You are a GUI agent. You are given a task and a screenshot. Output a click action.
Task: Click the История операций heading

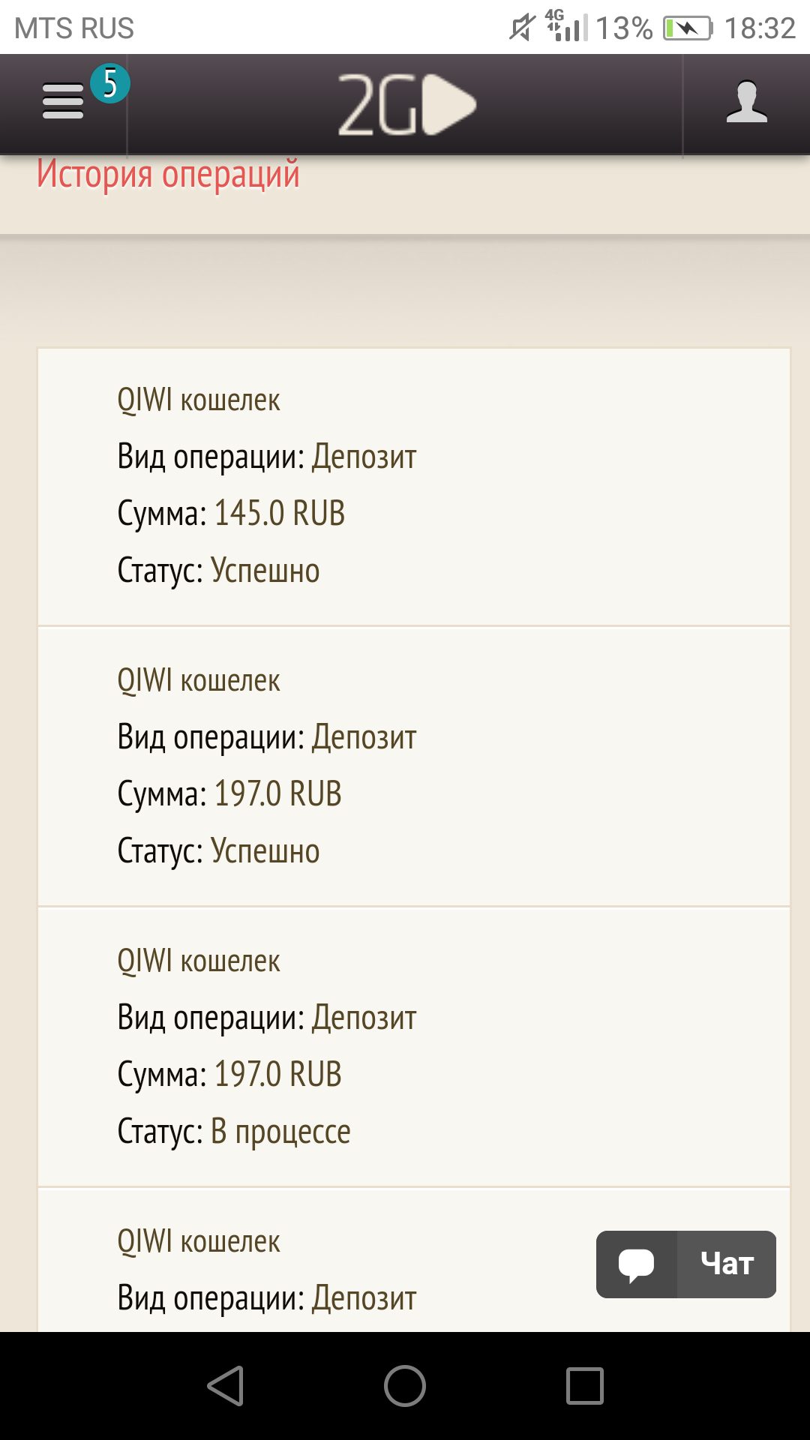click(168, 174)
